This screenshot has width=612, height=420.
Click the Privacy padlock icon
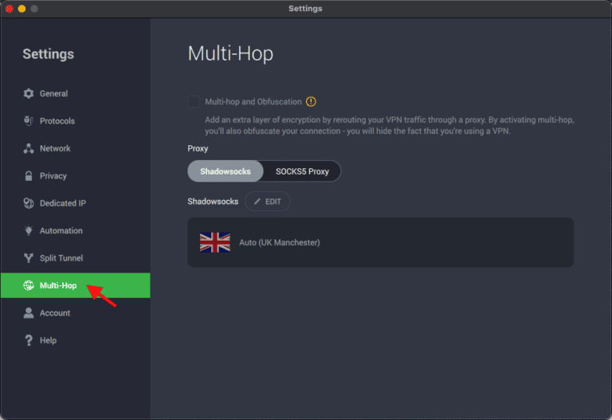[29, 175]
